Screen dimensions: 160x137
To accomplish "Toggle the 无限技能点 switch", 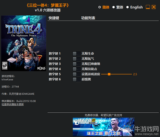I will (x=77, y=69).
